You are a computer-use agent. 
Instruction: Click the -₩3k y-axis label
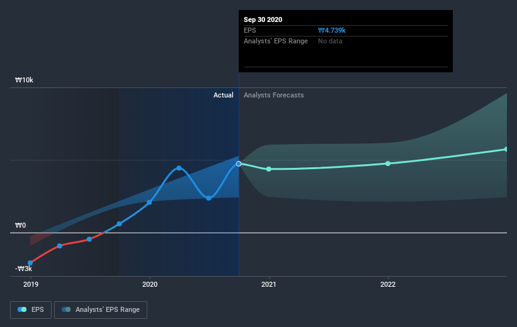pyautogui.click(x=23, y=269)
